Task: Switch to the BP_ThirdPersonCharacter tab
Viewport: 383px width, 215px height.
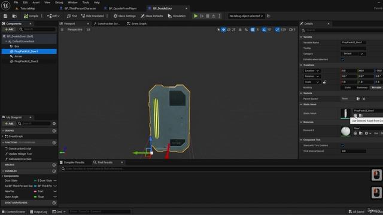Action: pos(80,8)
